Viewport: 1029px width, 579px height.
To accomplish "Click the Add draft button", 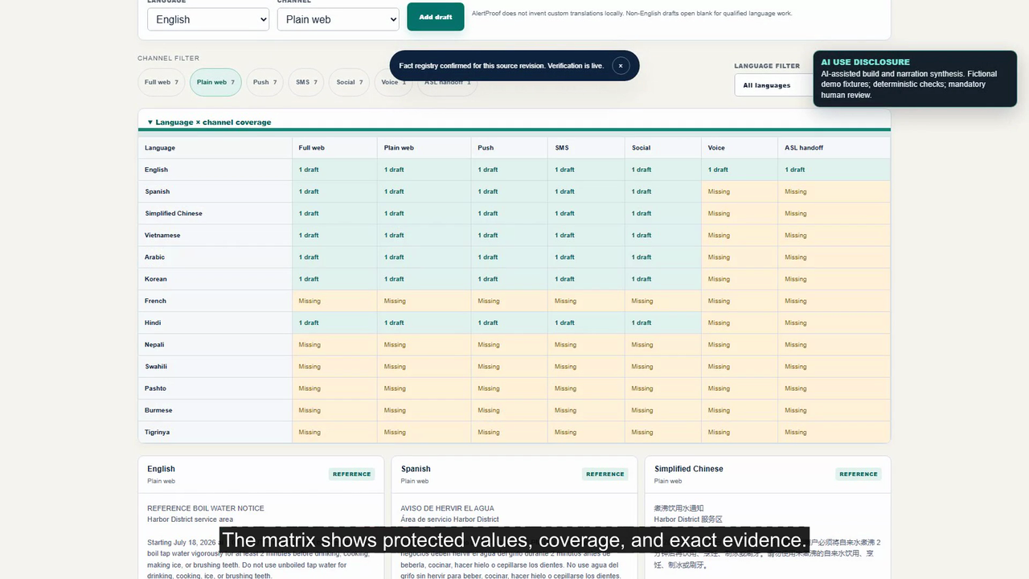I will 436,17.
